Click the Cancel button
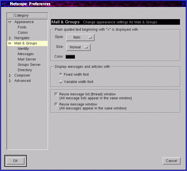 tap(172, 161)
